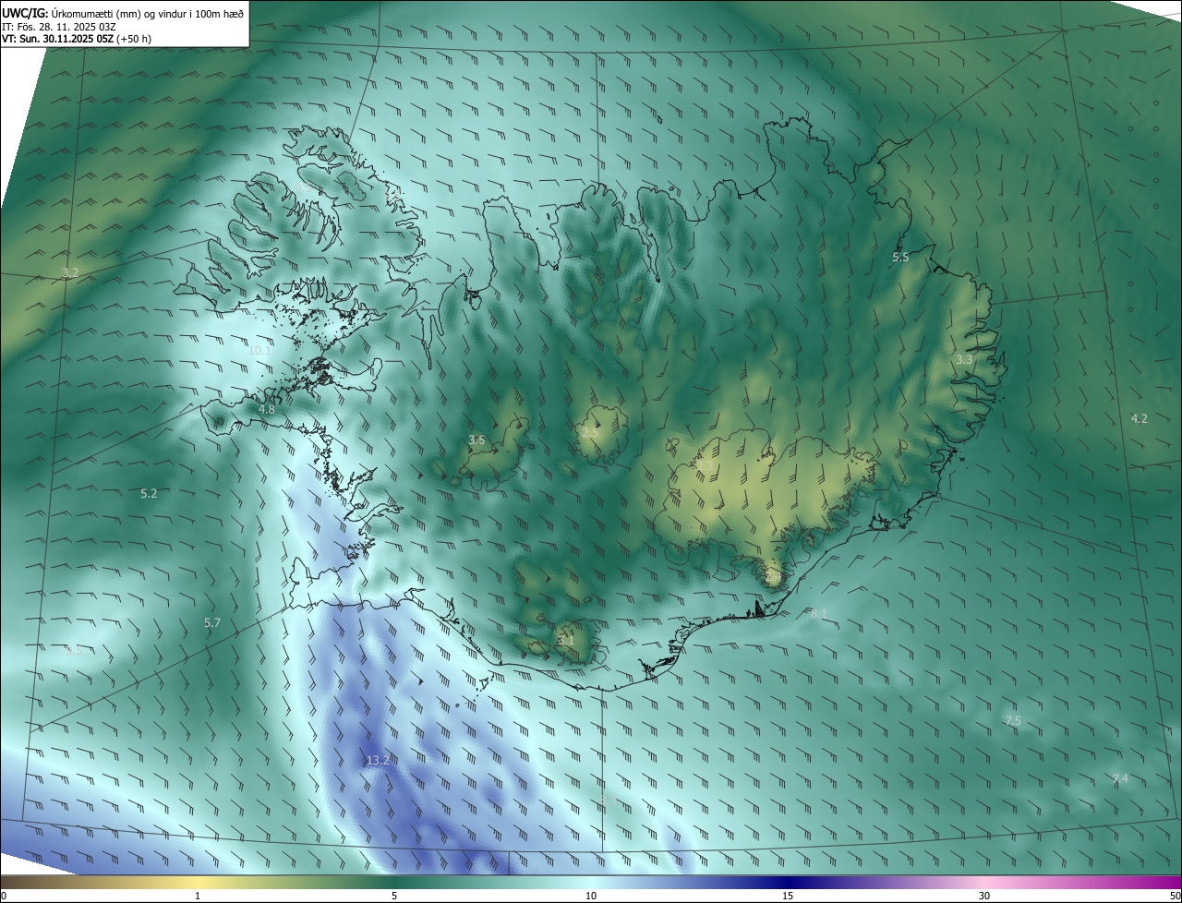Click the 7.5 value label on the map
Screen dimensions: 1182x903
[x=1013, y=720]
